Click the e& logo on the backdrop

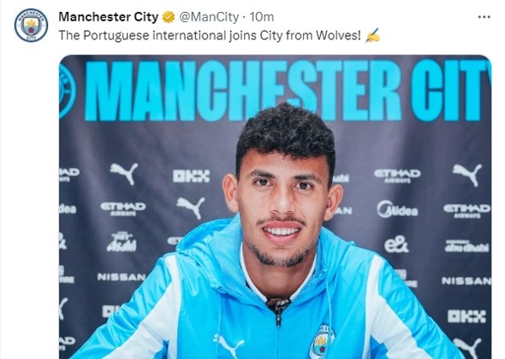pos(396,244)
